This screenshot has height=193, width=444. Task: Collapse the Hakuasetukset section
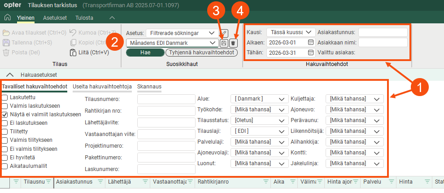(10, 75)
